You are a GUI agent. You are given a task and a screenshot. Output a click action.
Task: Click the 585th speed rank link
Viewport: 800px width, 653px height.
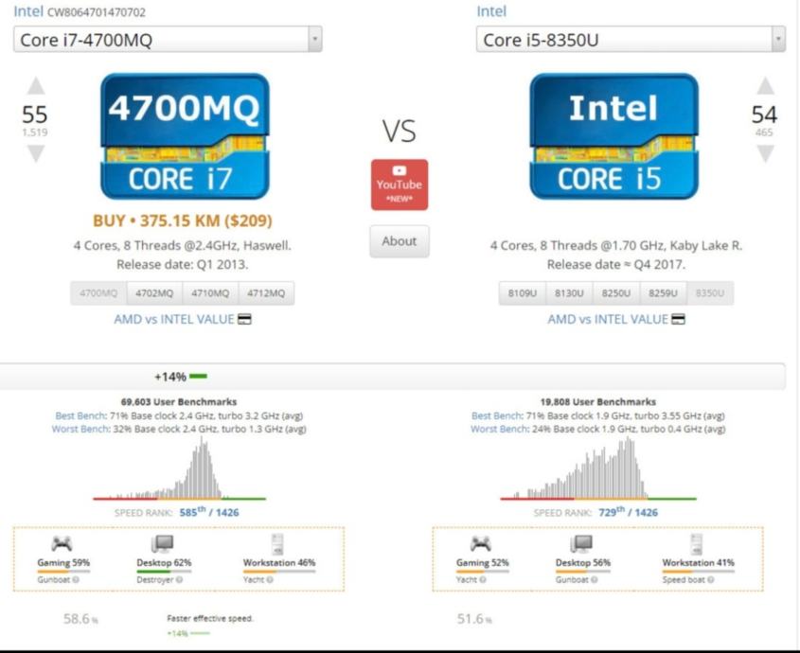[193, 512]
